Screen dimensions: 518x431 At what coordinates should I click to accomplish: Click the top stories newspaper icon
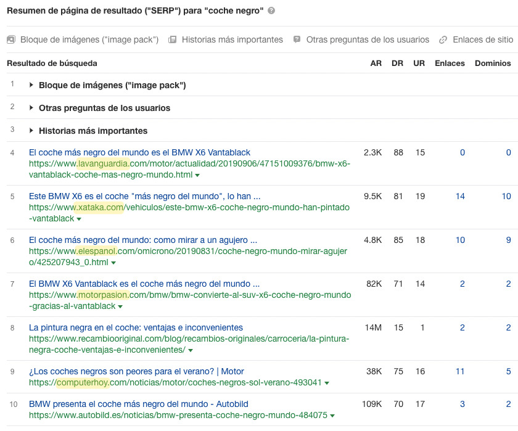172,39
